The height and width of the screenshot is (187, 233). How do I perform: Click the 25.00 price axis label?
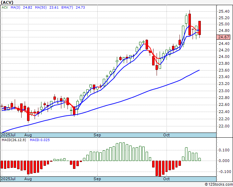coord(224,24)
